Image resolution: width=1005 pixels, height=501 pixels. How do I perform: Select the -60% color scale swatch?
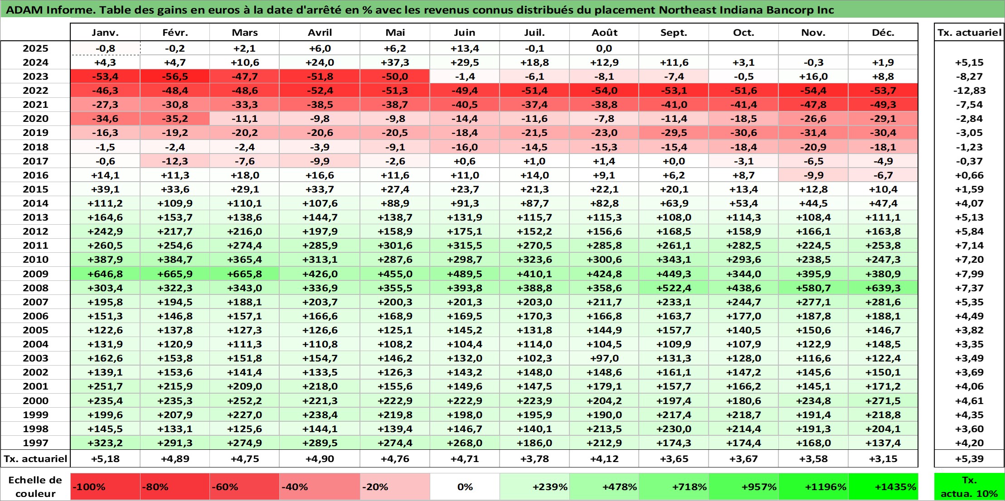point(245,487)
